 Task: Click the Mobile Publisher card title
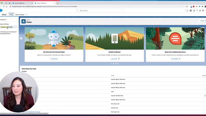coord(115,52)
